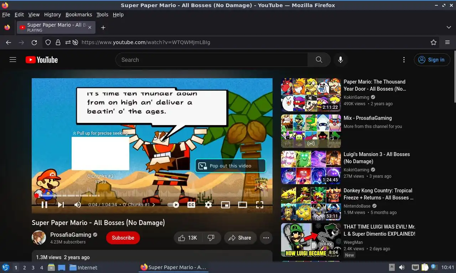Click the blocked autoplay media icon in address bar
The height and width of the screenshot is (273, 456).
coord(75,42)
